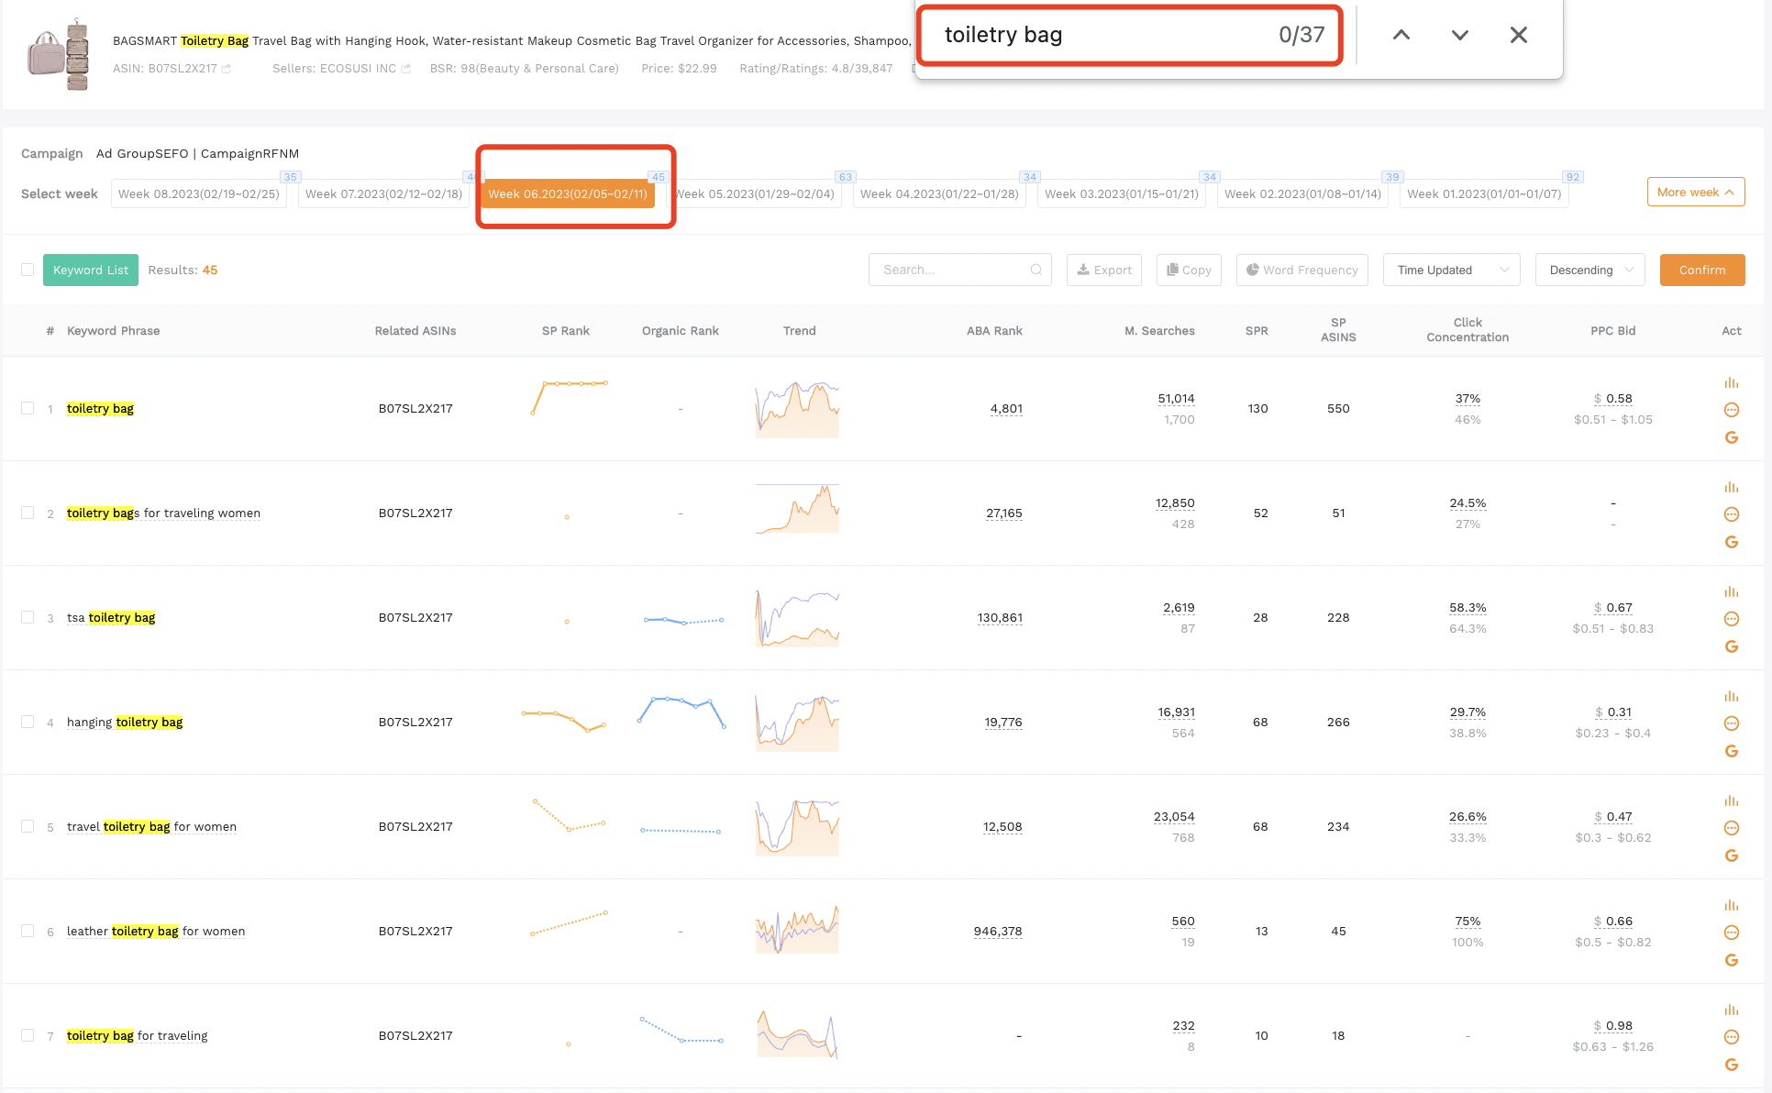Toggle the select-all keyword checkbox
The width and height of the screenshot is (1772, 1093).
pos(28,270)
